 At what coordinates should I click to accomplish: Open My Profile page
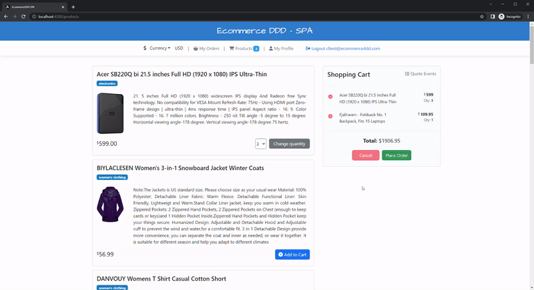pyautogui.click(x=281, y=48)
